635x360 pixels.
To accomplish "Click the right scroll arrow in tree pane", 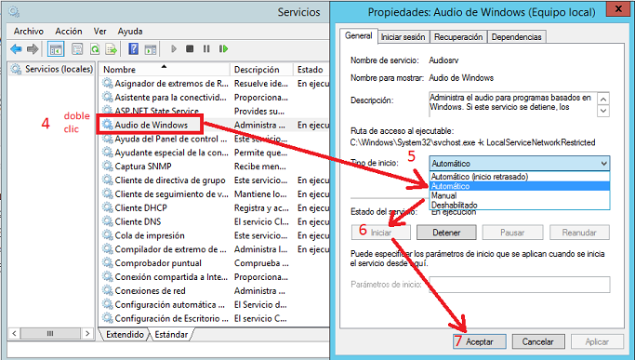I will pos(87,333).
